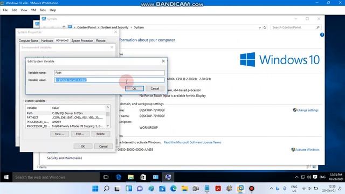Show hidden icons in the host system tray

coord(271,189)
